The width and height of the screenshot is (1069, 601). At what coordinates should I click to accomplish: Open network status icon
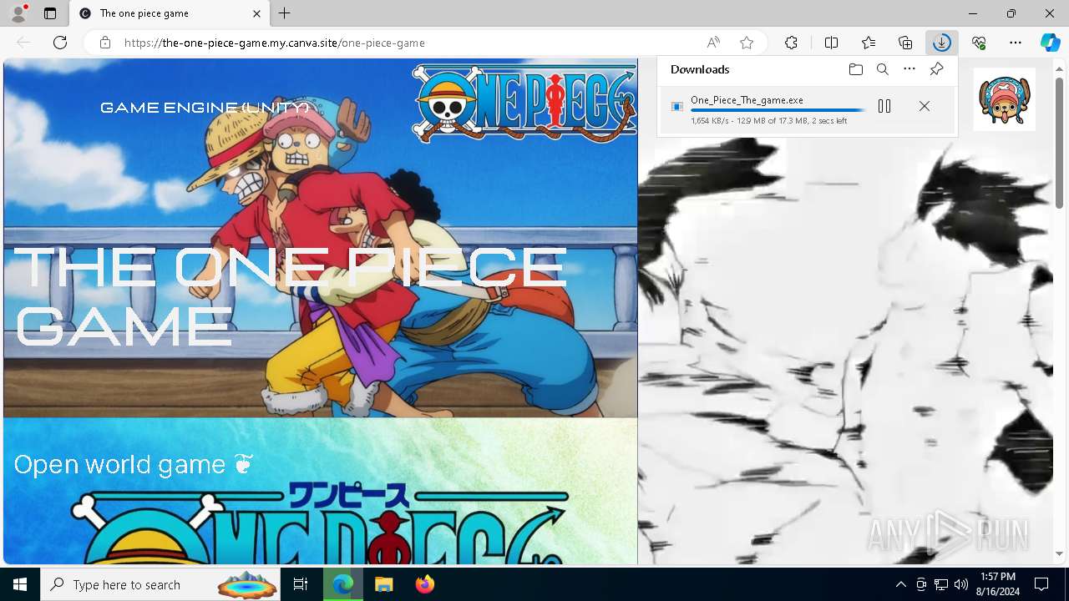[x=940, y=584]
